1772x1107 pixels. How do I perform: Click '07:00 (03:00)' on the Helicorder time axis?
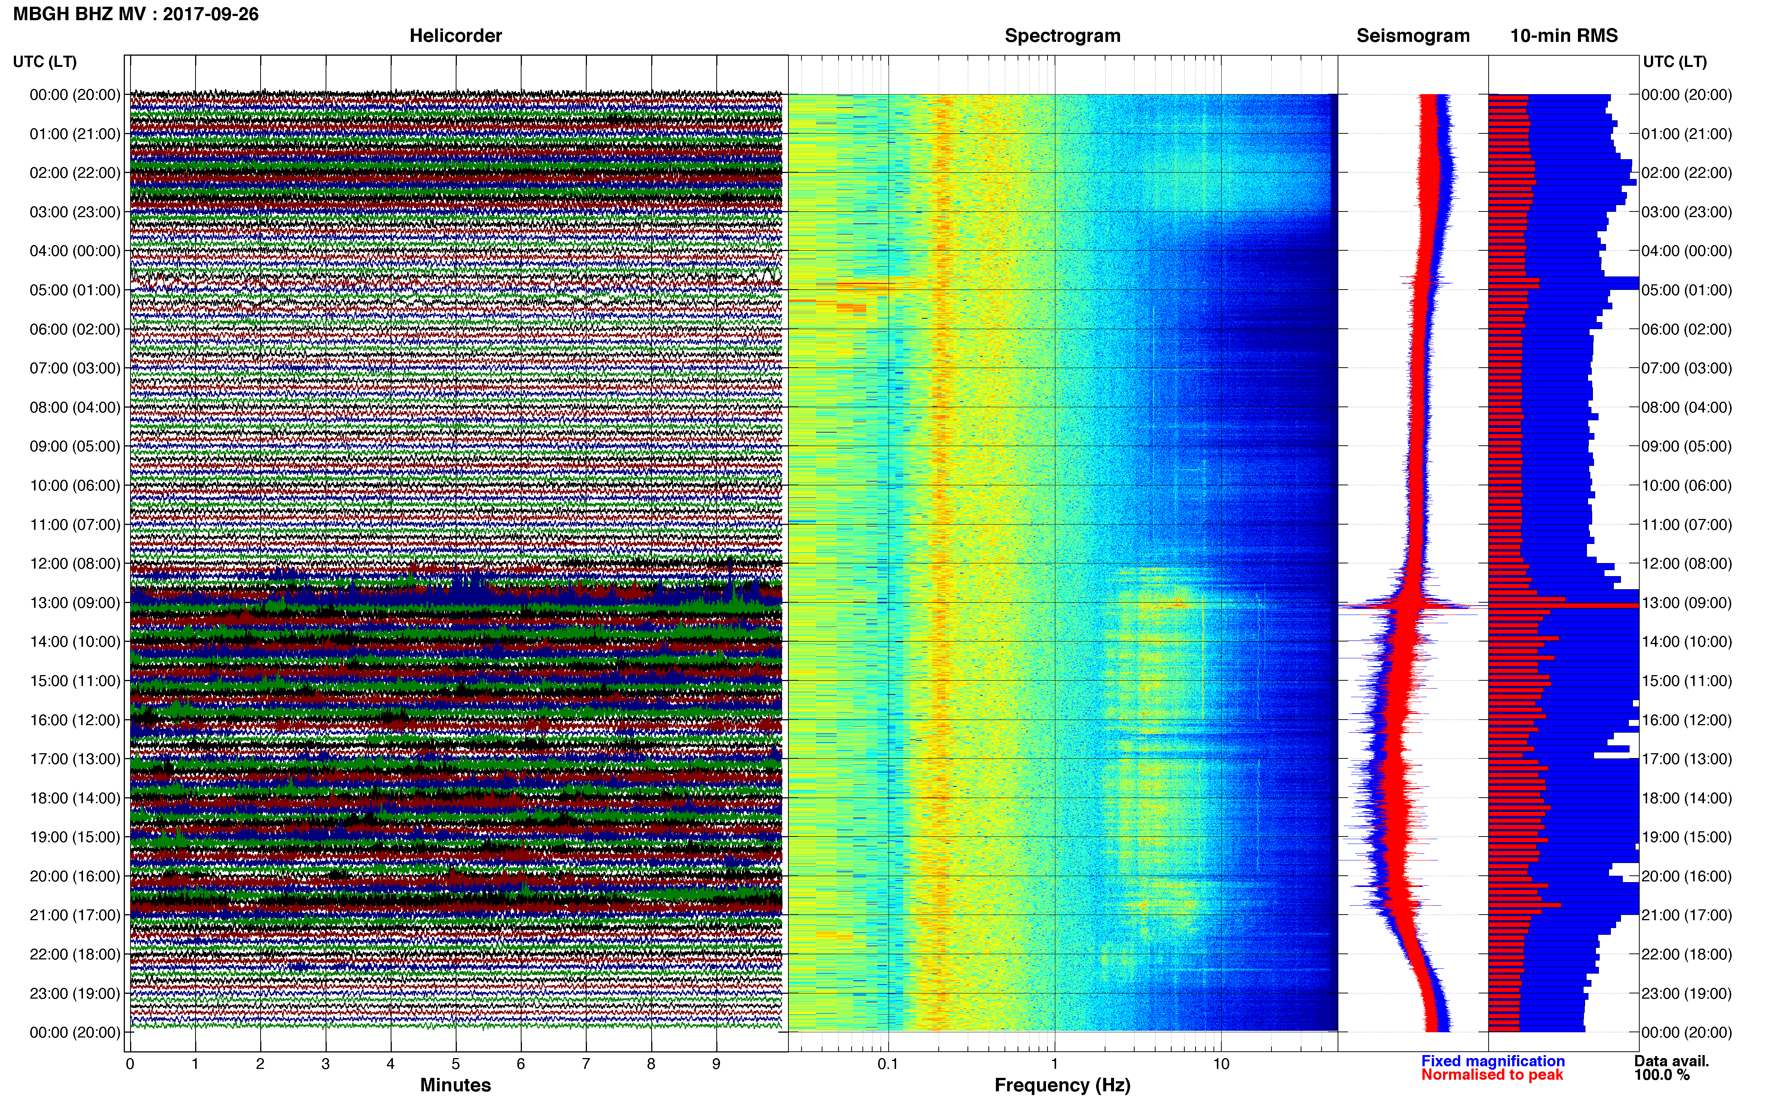(75, 368)
